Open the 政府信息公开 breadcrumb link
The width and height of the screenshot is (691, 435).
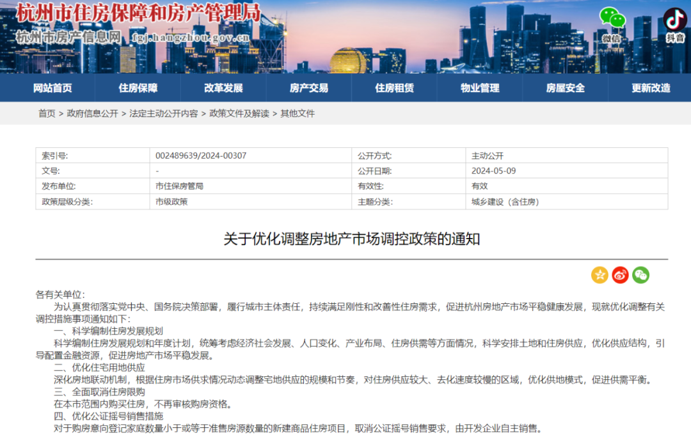pyautogui.click(x=93, y=113)
